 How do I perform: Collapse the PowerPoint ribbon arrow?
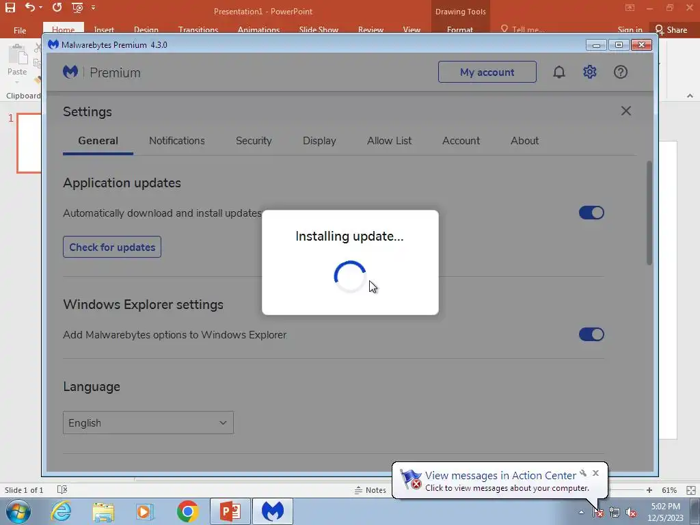click(690, 96)
